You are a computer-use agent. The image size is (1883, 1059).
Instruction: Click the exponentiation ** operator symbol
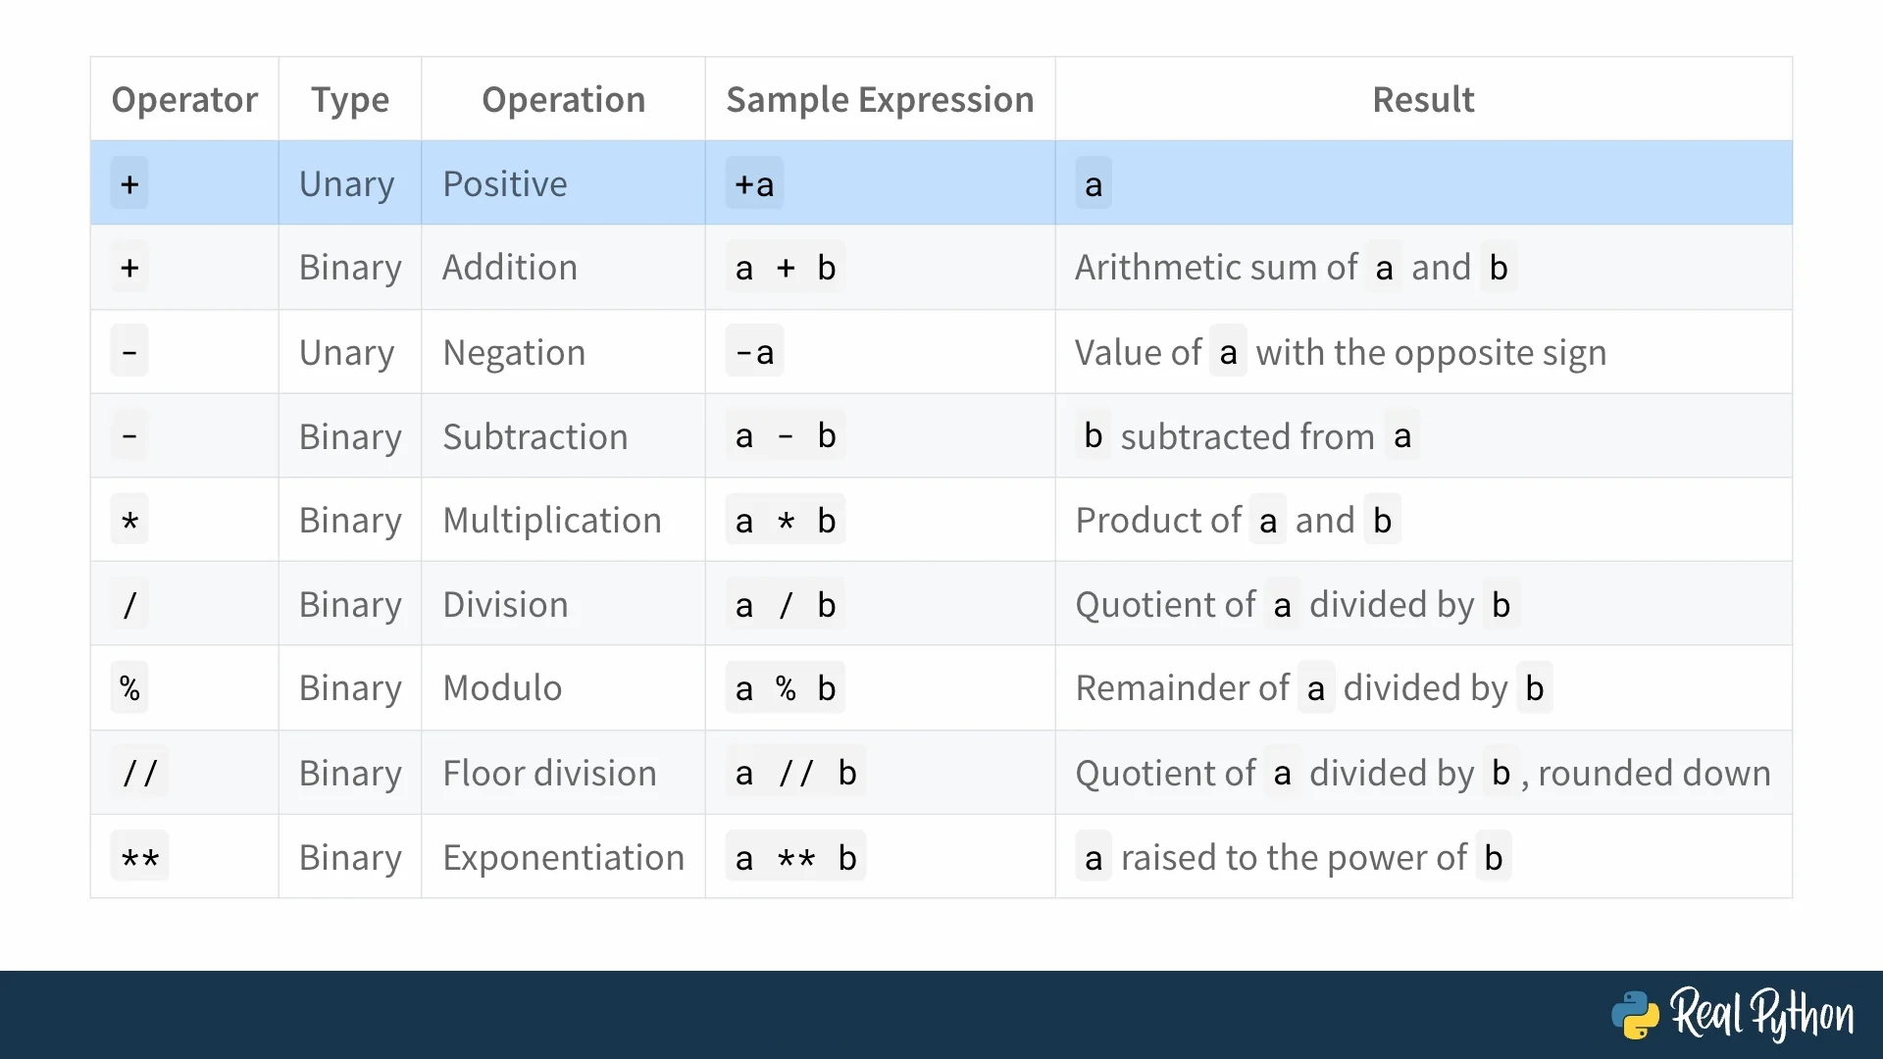pos(139,858)
